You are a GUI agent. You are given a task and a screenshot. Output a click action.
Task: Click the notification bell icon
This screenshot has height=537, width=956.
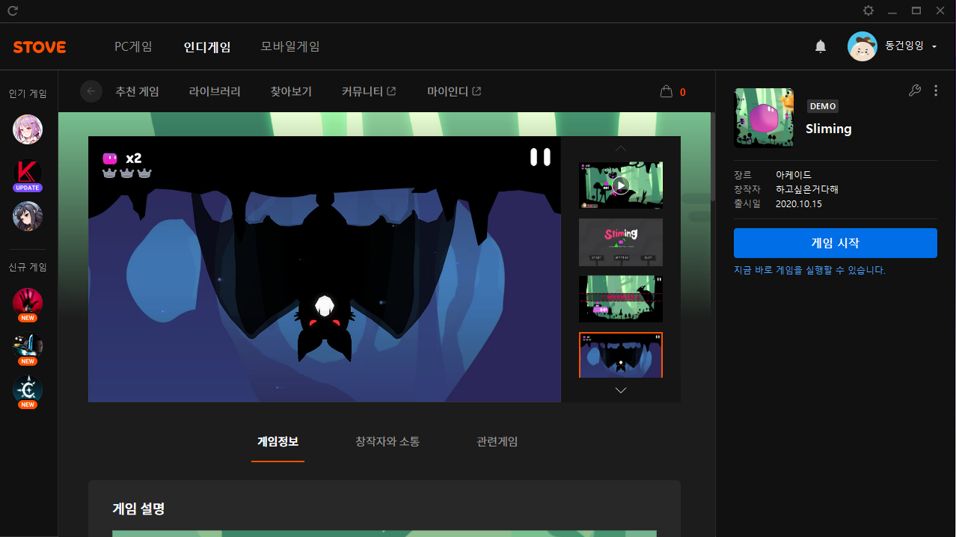pyautogui.click(x=821, y=46)
